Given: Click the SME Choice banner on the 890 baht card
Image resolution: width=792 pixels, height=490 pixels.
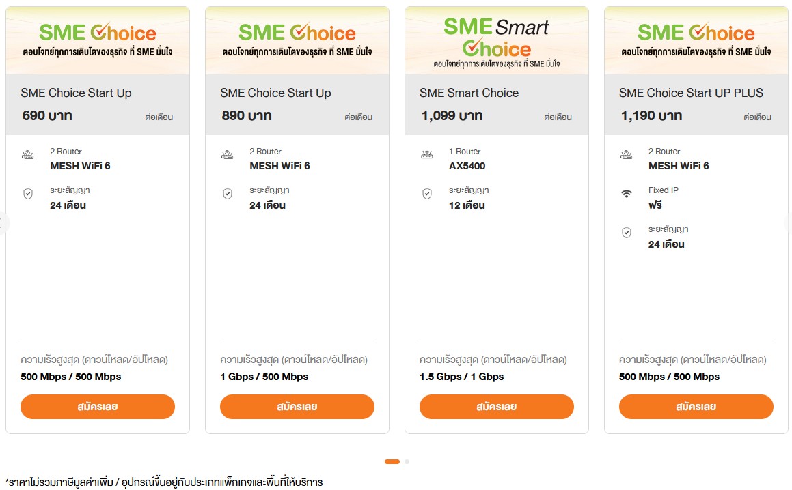Looking at the screenshot, I should click(x=297, y=41).
